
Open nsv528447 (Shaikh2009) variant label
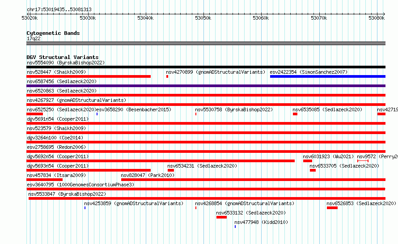coord(56,72)
